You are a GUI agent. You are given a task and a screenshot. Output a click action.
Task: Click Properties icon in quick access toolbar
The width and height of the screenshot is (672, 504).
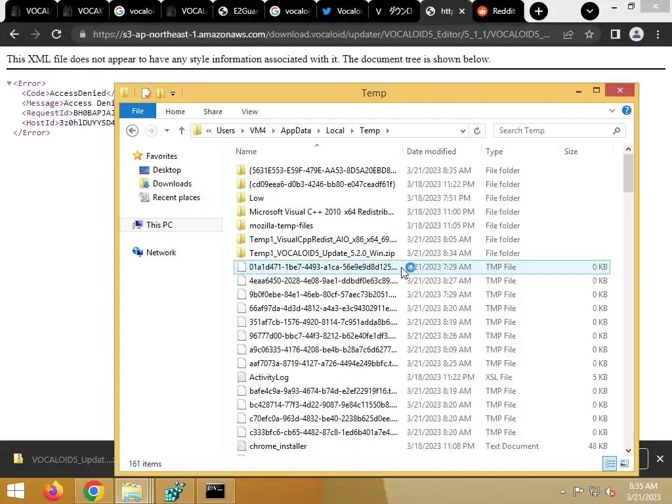click(146, 93)
